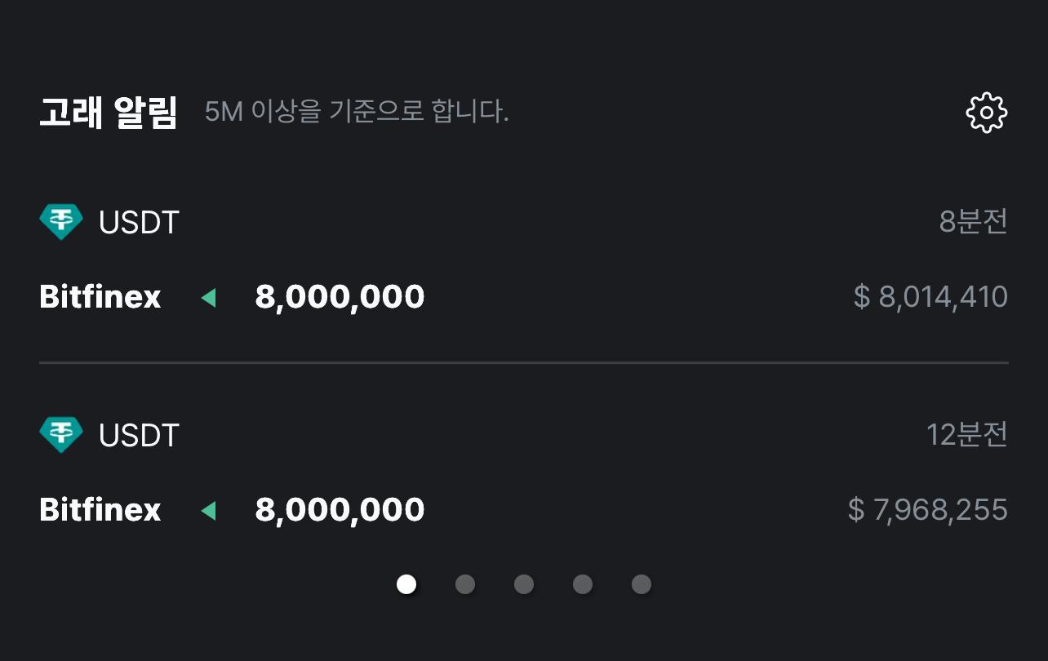Jump to the fourth page dot

(x=583, y=584)
